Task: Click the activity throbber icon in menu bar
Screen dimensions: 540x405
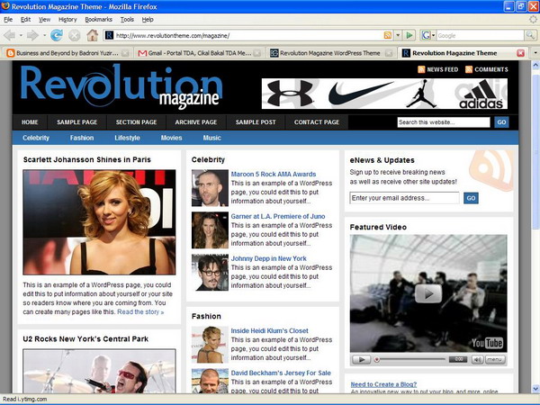Action: (534, 20)
